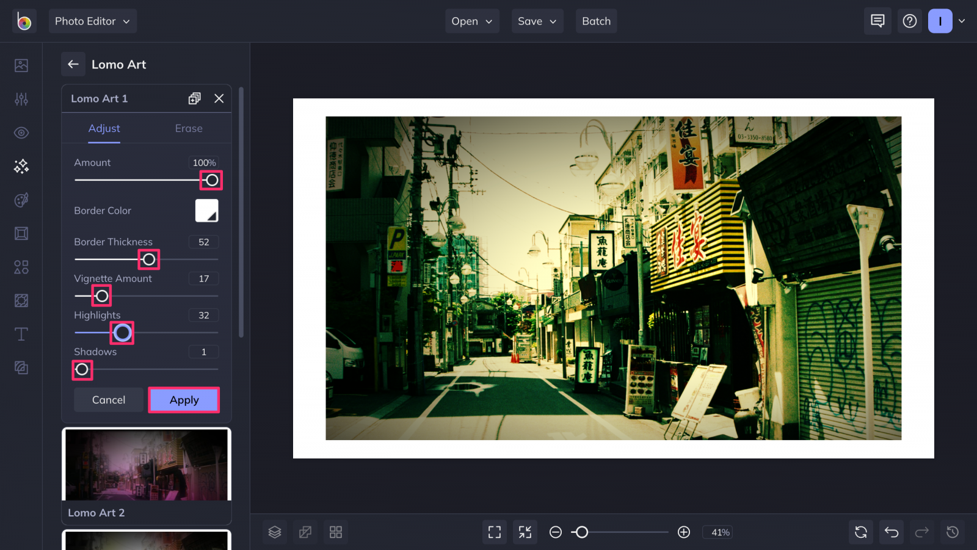Open the Border Color swatch picker
Screen dimensions: 977x550
click(207, 210)
